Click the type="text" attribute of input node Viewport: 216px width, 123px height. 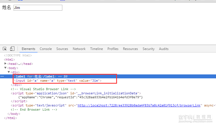67,81
